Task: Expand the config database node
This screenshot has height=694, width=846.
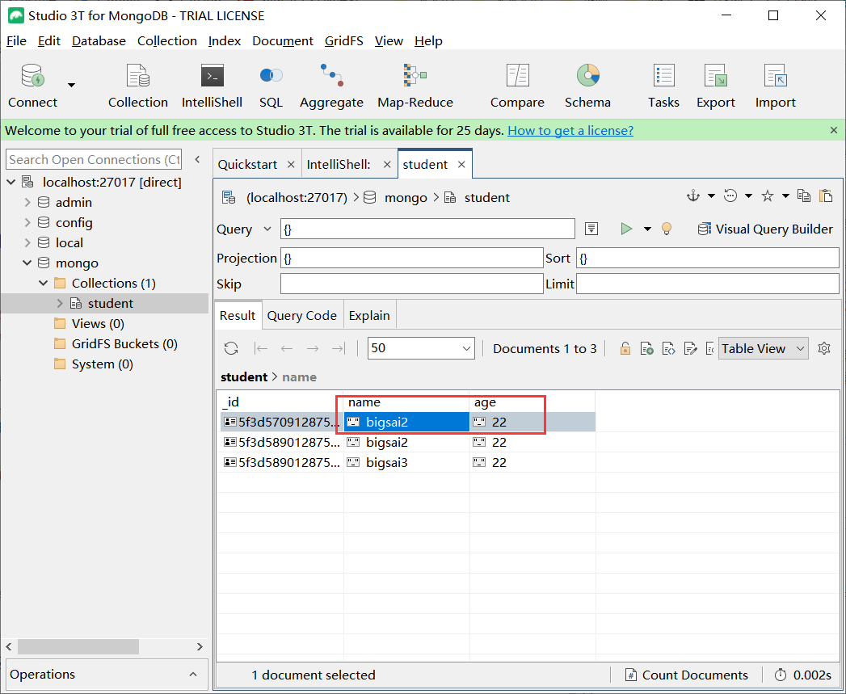Action: coord(27,222)
